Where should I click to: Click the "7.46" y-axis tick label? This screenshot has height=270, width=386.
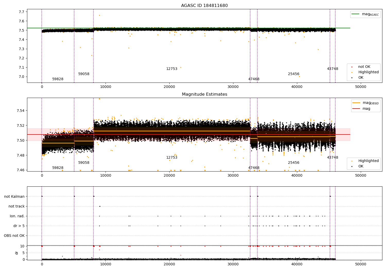[21, 170]
